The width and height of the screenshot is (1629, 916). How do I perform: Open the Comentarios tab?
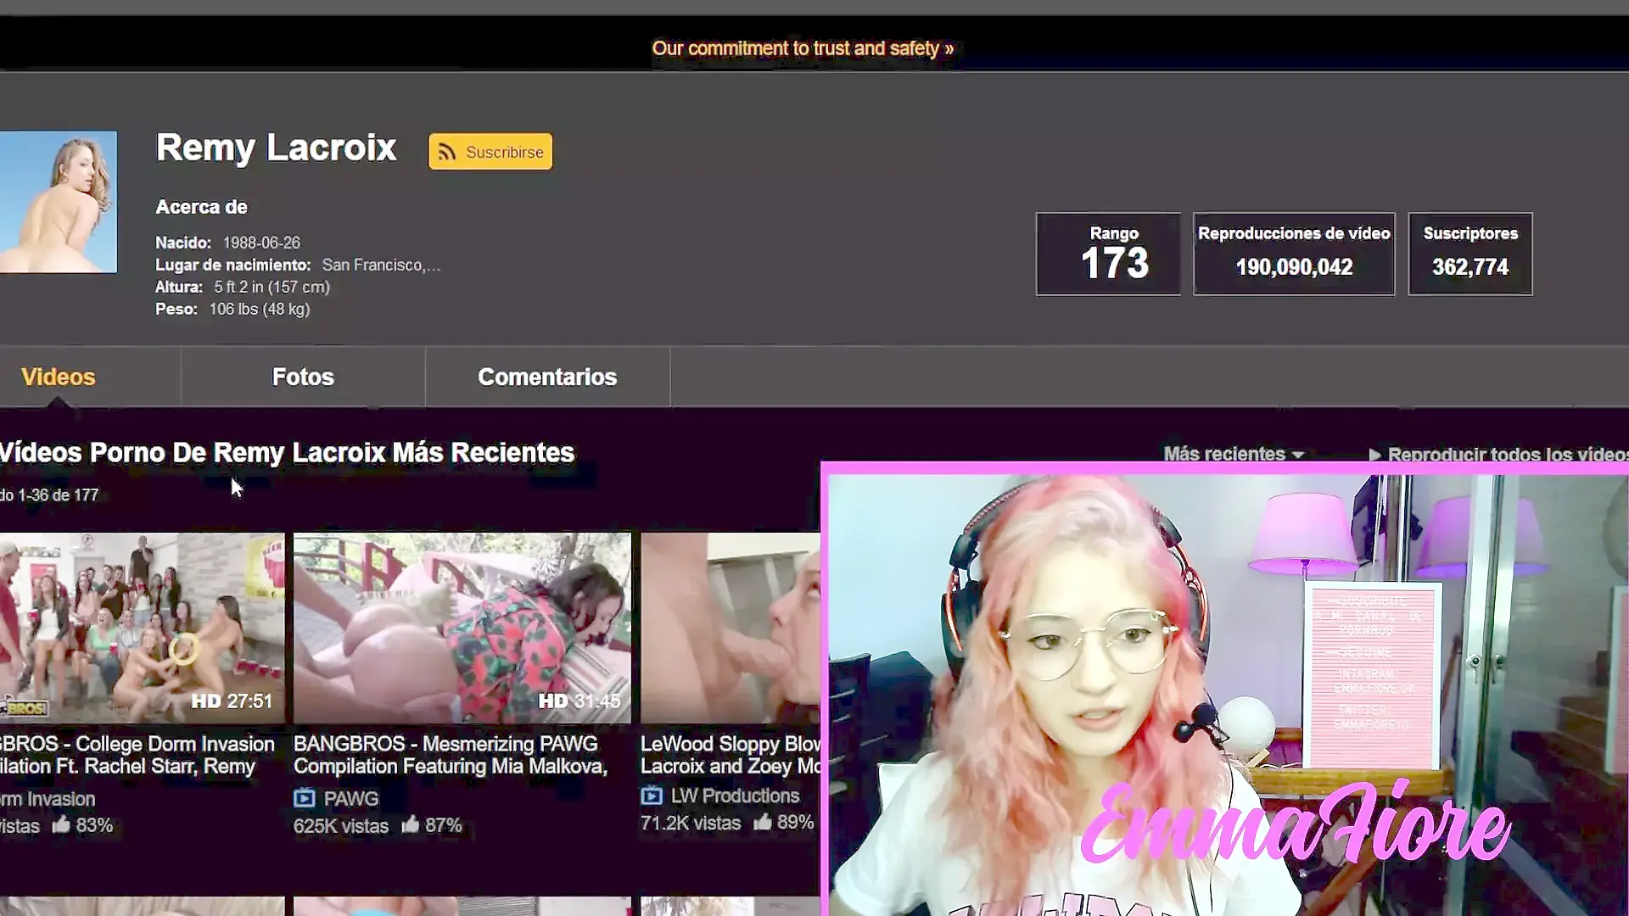click(547, 377)
